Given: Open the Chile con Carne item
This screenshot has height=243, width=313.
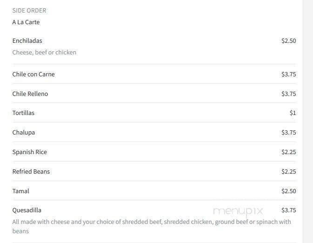Looking at the screenshot, I should point(33,74).
